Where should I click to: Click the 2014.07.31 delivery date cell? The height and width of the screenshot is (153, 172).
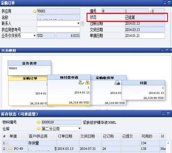91,149
